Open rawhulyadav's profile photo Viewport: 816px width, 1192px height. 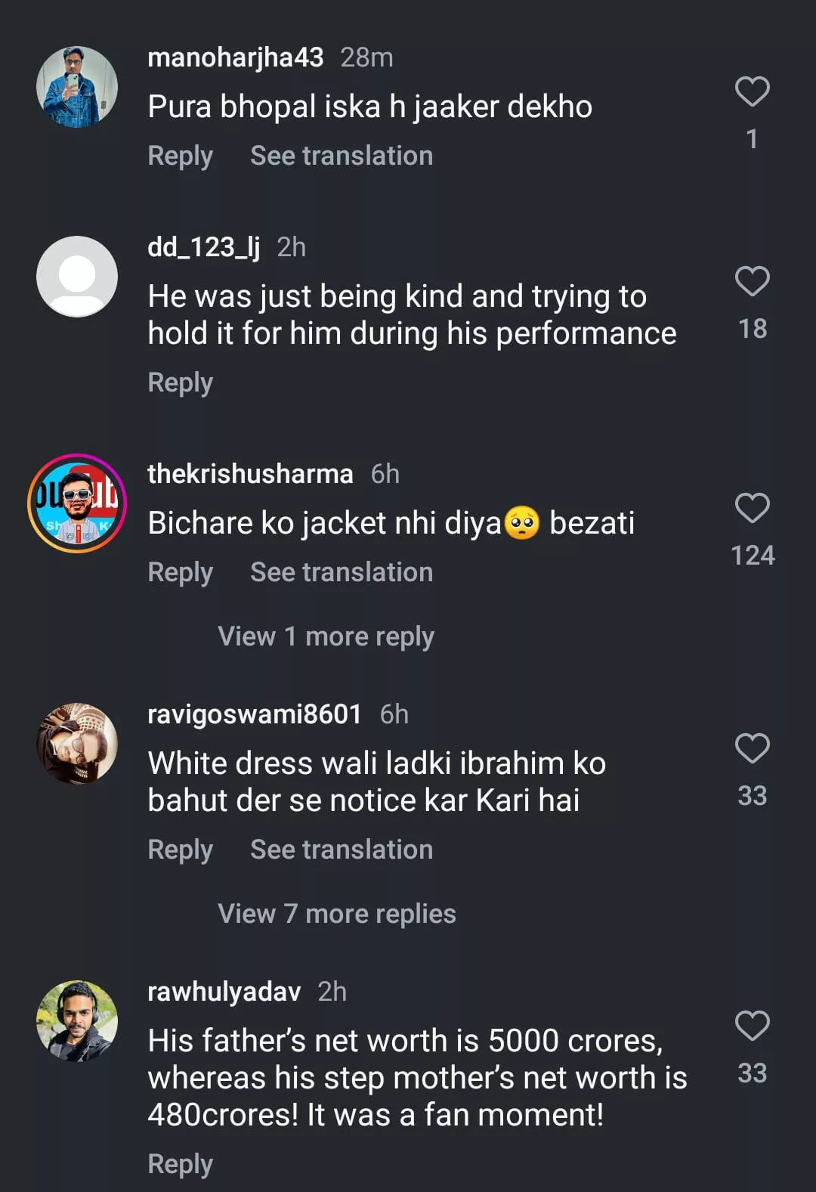(77, 1021)
